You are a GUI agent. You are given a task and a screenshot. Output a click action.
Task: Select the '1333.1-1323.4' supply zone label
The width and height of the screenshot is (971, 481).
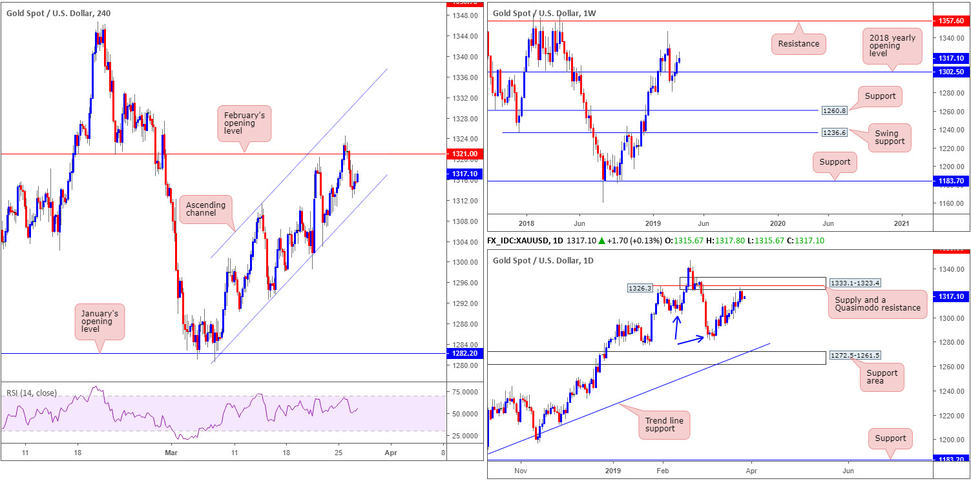pos(855,283)
